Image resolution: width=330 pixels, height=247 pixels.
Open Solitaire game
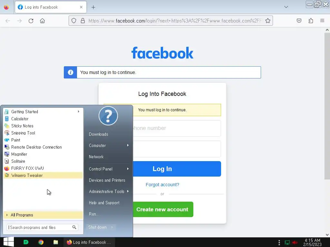click(43, 161)
